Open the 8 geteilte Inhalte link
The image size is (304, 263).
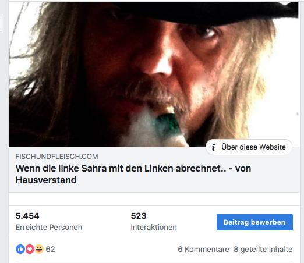263,249
